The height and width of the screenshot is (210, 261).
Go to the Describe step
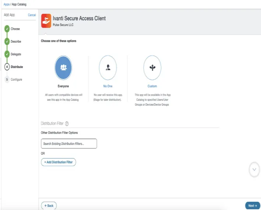tap(16, 42)
